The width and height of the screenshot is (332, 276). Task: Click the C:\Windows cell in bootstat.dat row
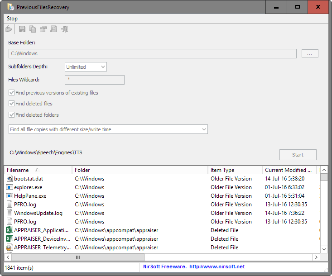tap(89, 179)
